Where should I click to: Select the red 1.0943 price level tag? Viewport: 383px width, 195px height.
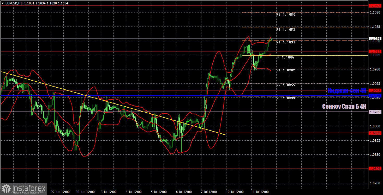point(375,90)
